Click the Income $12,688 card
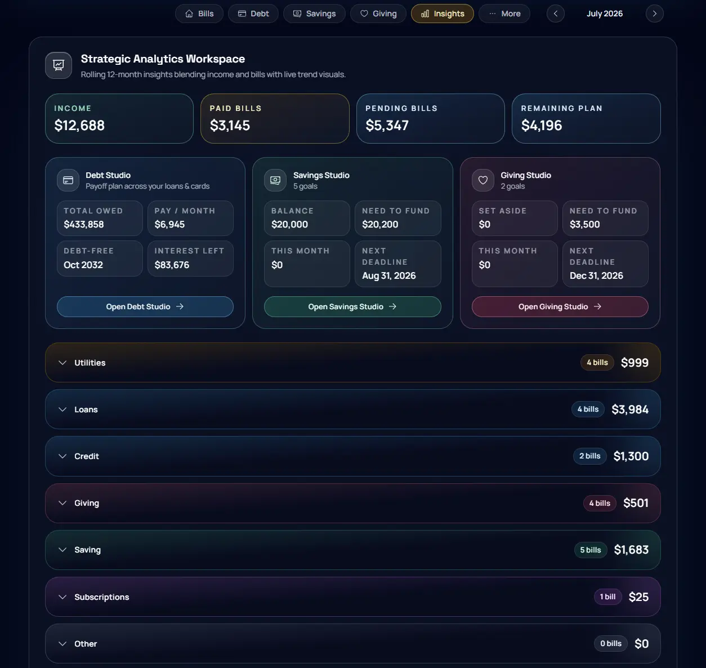 [x=119, y=118]
